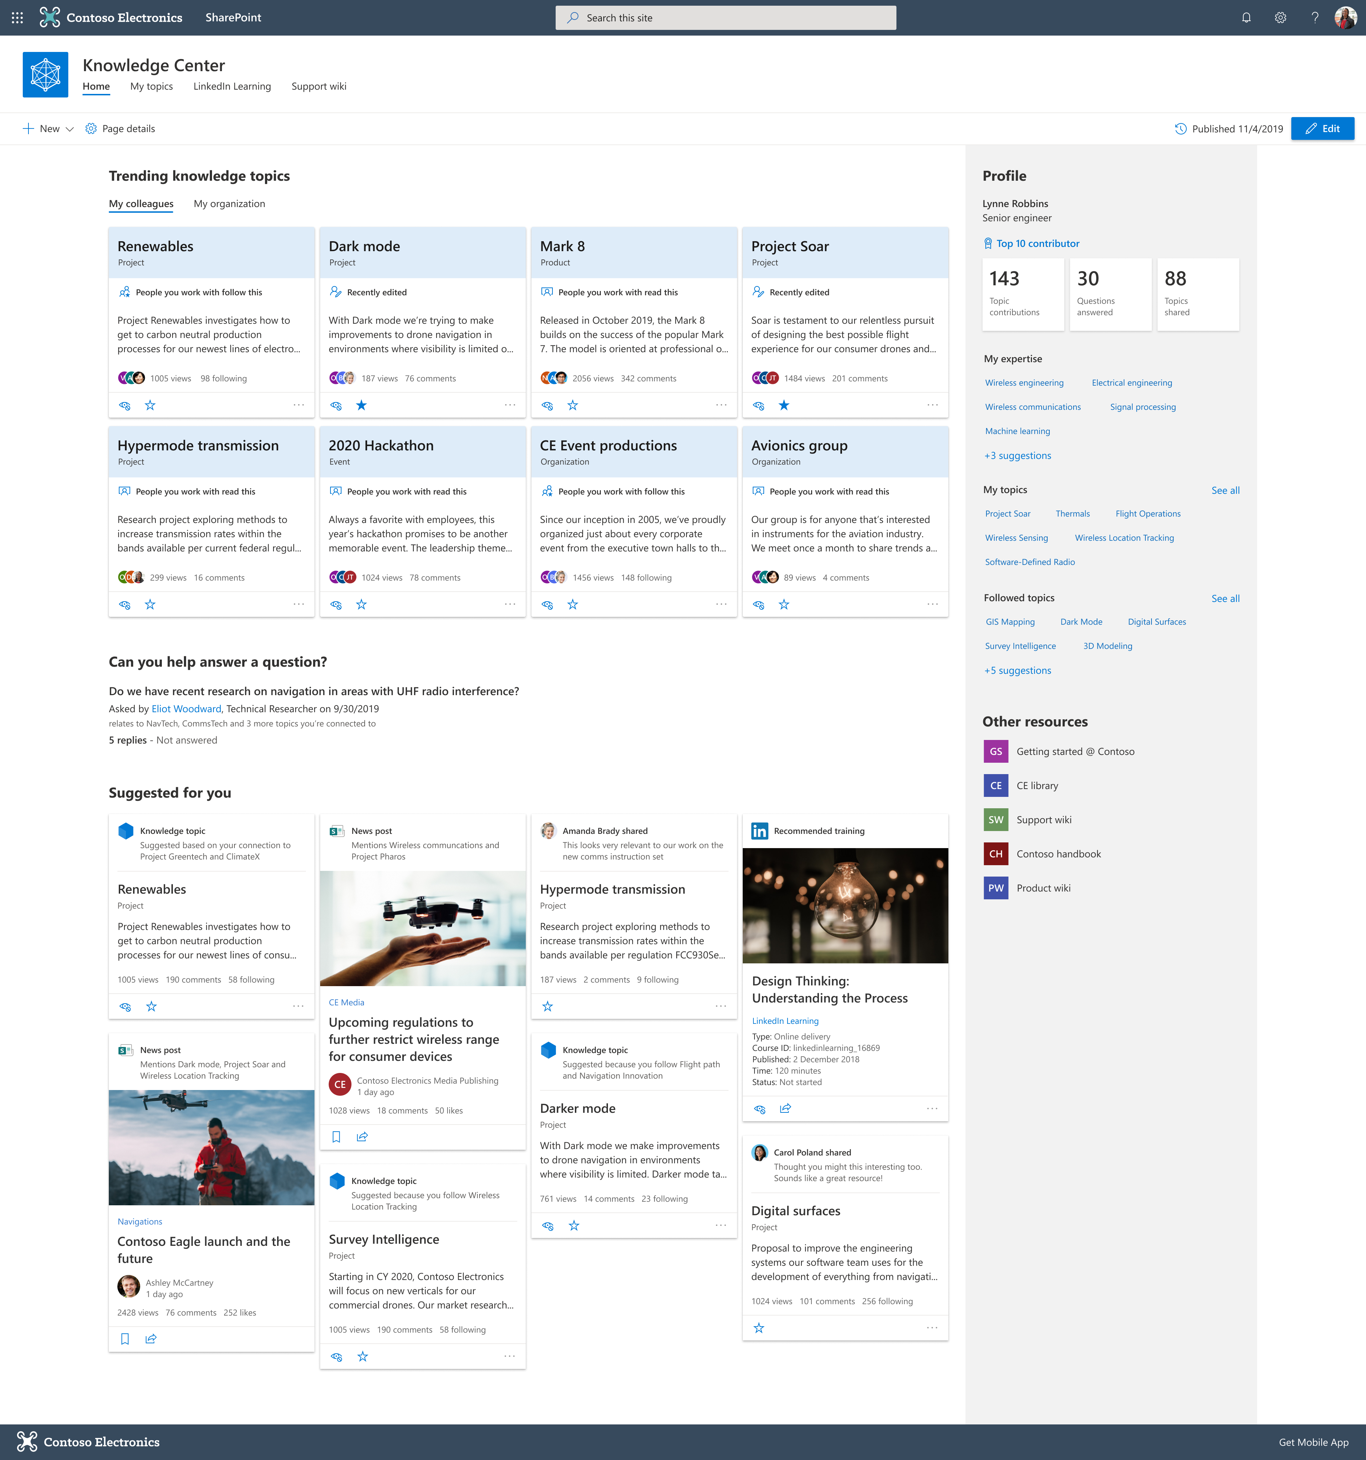Switch to the My organization tab
Image resolution: width=1366 pixels, height=1460 pixels.
point(229,204)
